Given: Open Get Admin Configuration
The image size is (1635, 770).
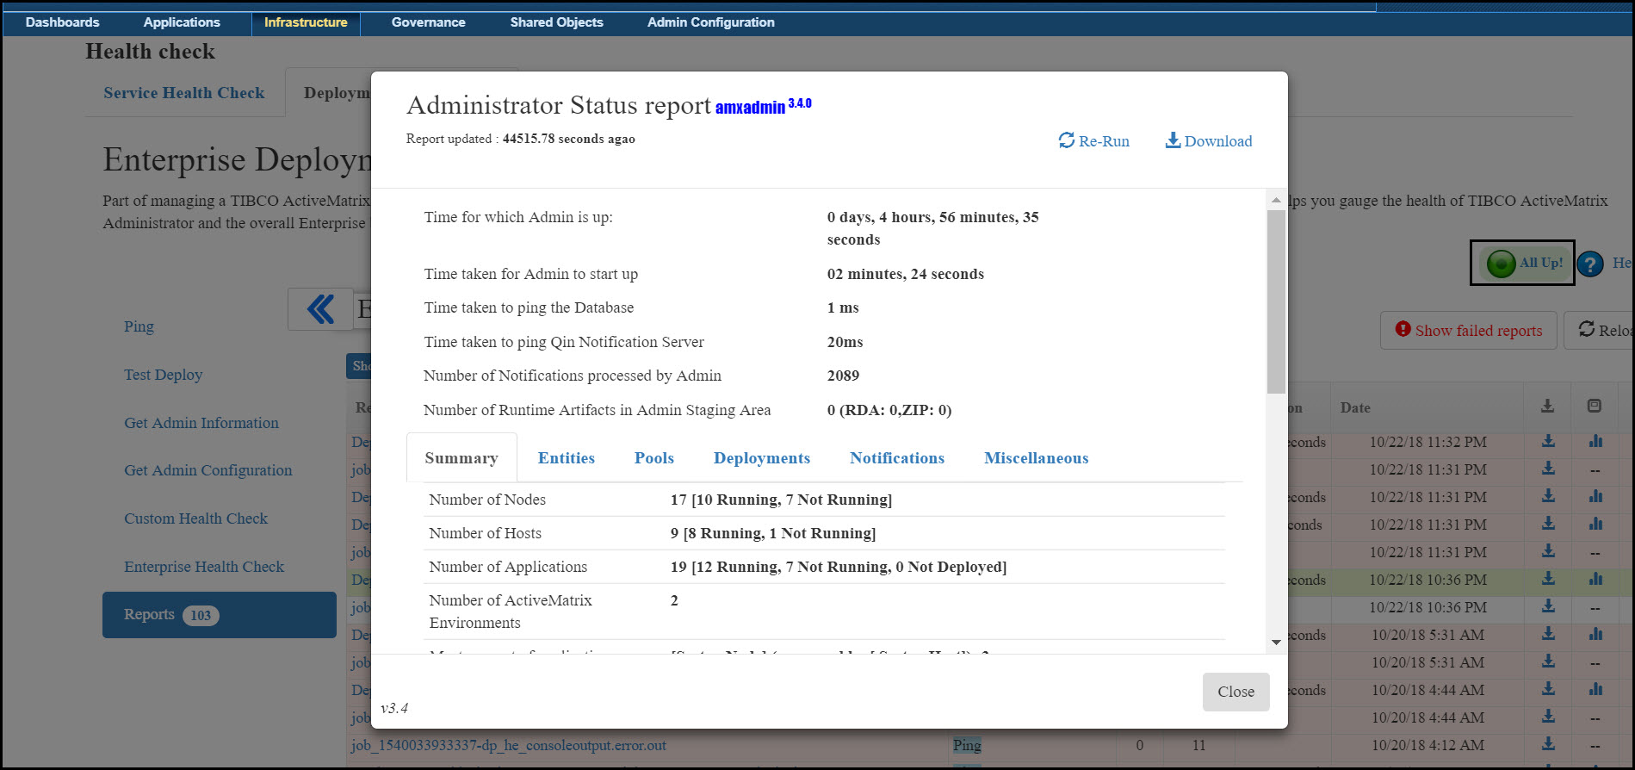Looking at the screenshot, I should [207, 470].
